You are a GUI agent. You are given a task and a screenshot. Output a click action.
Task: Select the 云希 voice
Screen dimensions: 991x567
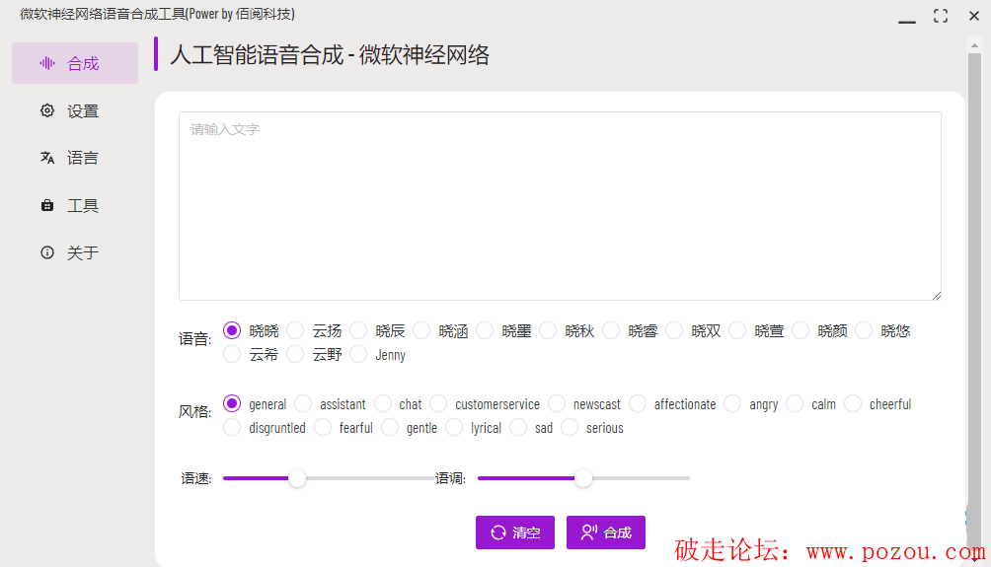point(232,354)
